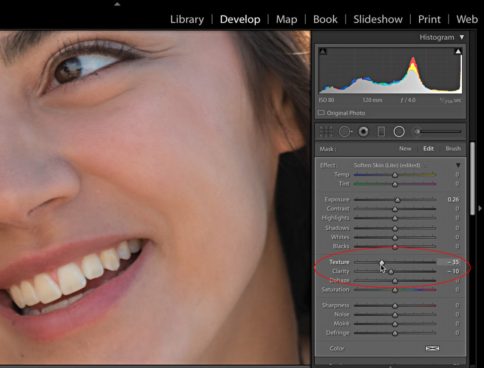Click the Clarity value field -10
The height and width of the screenshot is (368, 484).
click(x=453, y=271)
